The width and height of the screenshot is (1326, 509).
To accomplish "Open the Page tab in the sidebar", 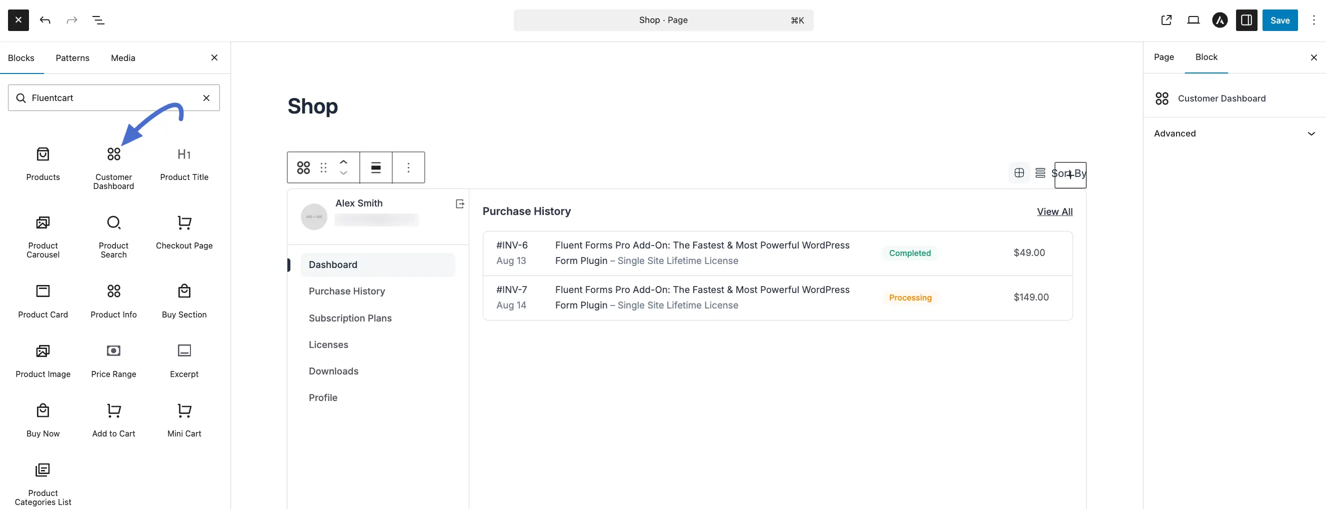I will [x=1164, y=57].
